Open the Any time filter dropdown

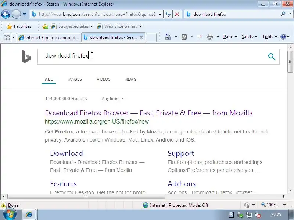[x=113, y=99]
